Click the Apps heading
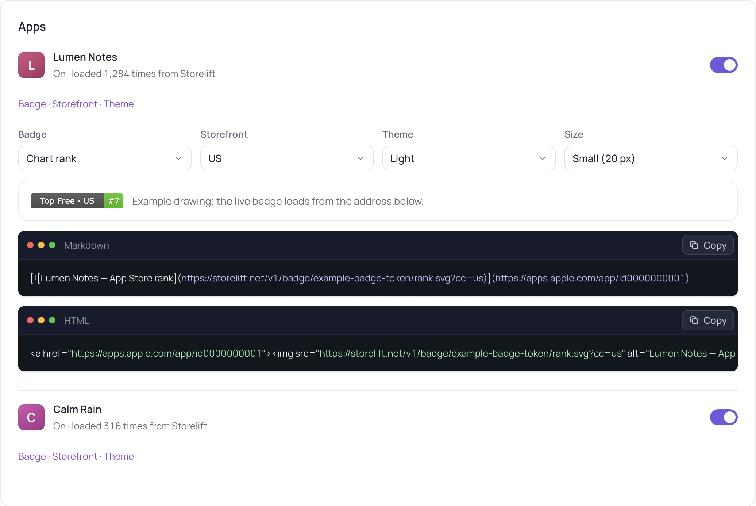The height and width of the screenshot is (506, 756). (x=32, y=27)
